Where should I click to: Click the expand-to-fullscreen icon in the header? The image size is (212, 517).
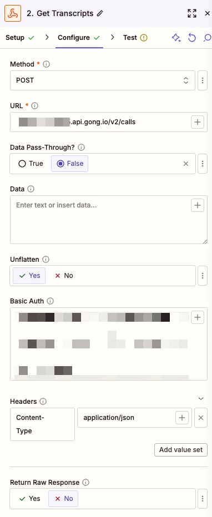click(x=192, y=13)
